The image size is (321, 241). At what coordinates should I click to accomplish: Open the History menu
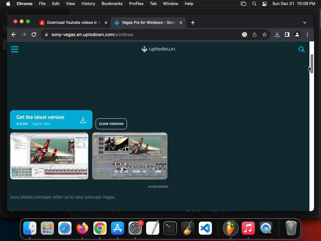pyautogui.click(x=88, y=4)
